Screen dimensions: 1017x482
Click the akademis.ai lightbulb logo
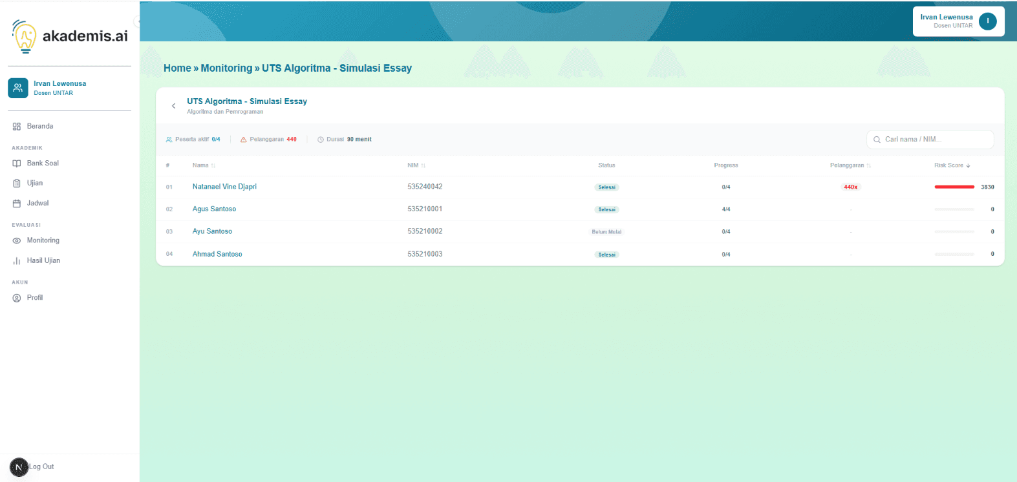[25, 36]
